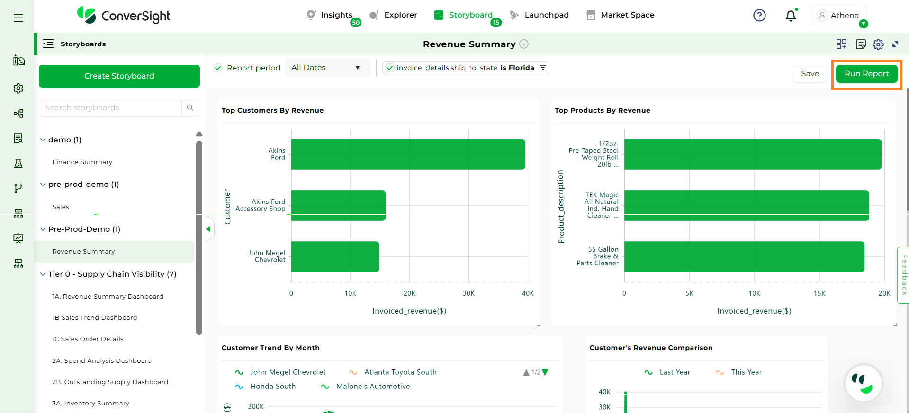
Task: Click the Run Report button
Action: click(866, 74)
